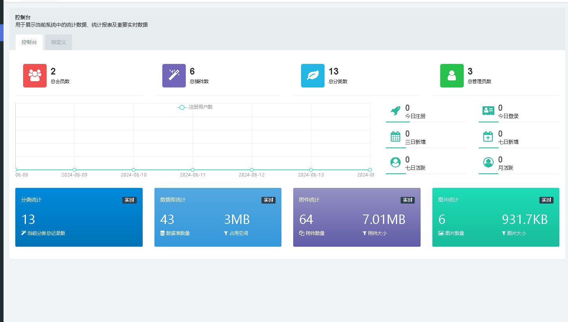Click the rocket icon for 今日注册
This screenshot has width=568, height=322.
pyautogui.click(x=396, y=111)
